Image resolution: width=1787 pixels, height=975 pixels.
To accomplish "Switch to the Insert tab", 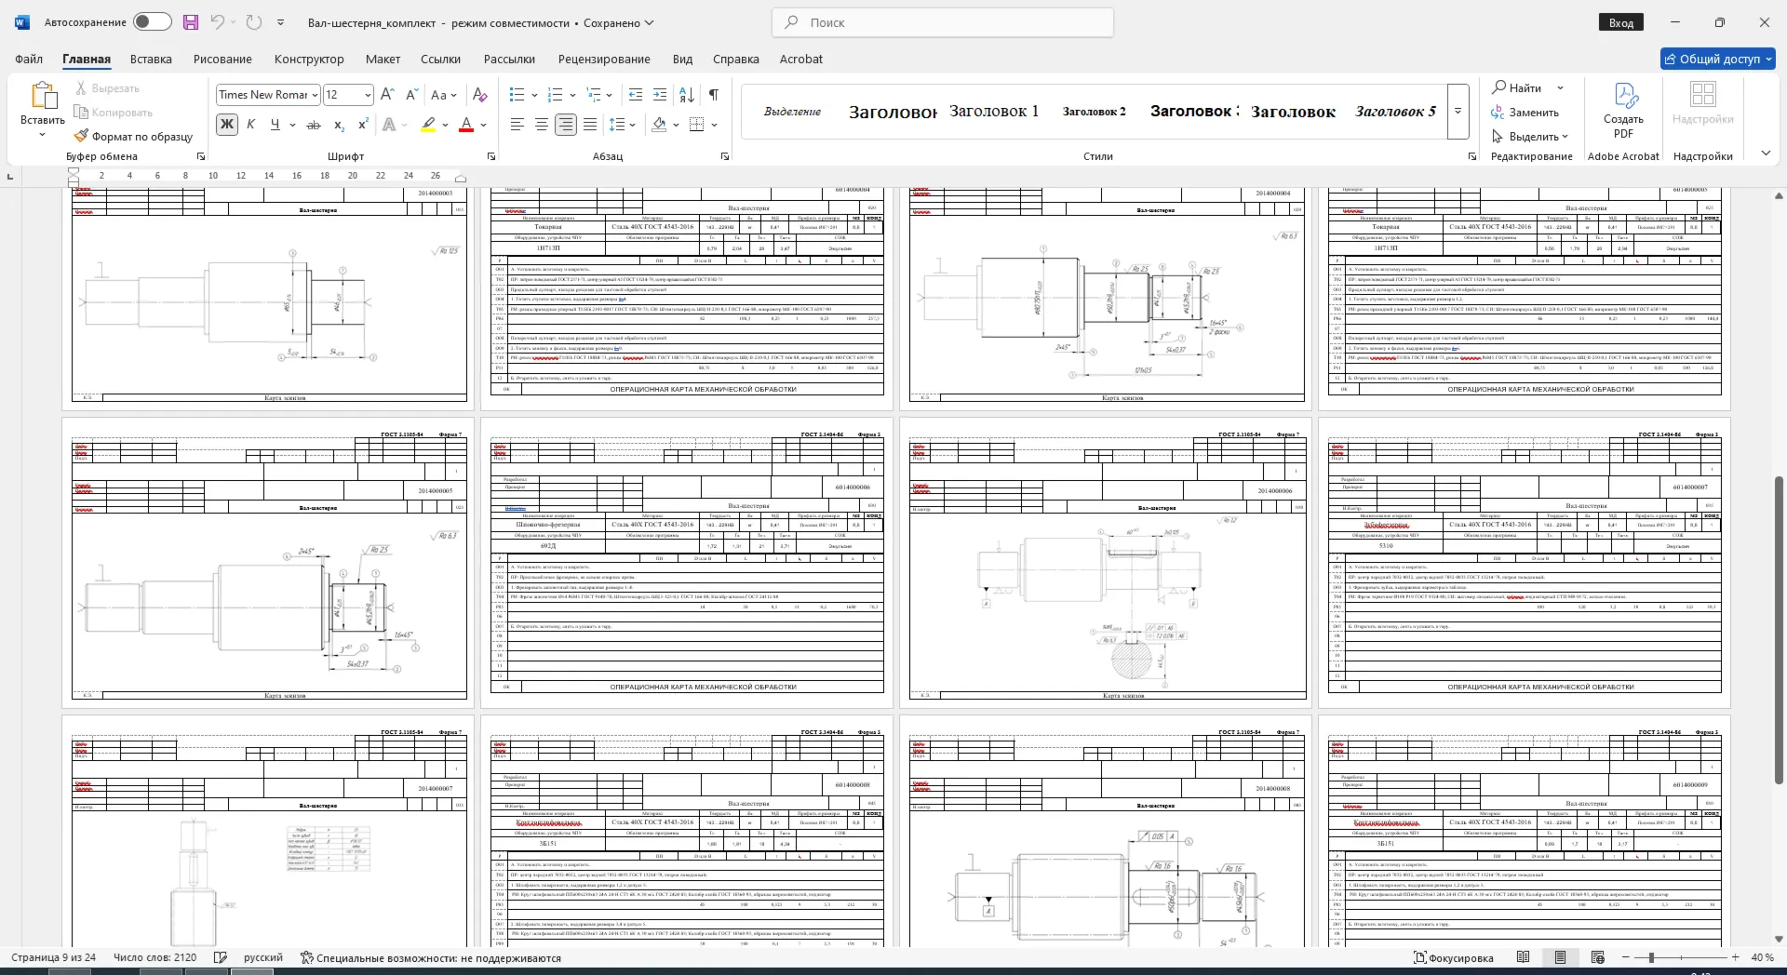I will [x=151, y=59].
